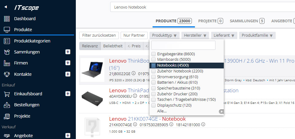Check the Batterien / Akkus (610) filter
295x139 pixels.
(x=153, y=82)
